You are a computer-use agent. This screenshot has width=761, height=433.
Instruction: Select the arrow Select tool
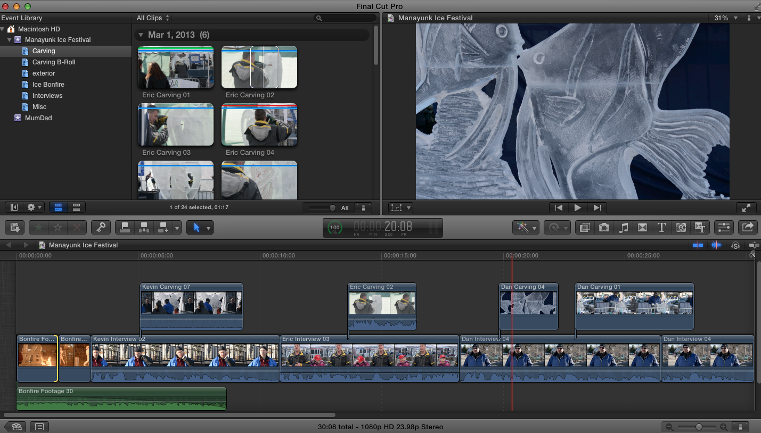coord(196,228)
